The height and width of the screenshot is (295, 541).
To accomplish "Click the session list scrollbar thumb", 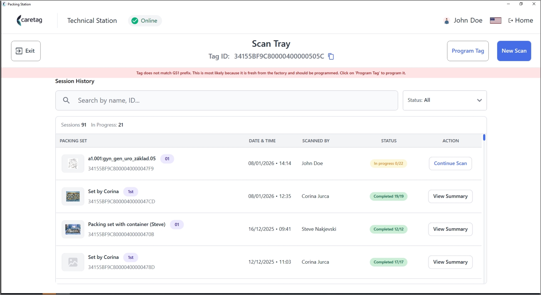I will 484,137.
